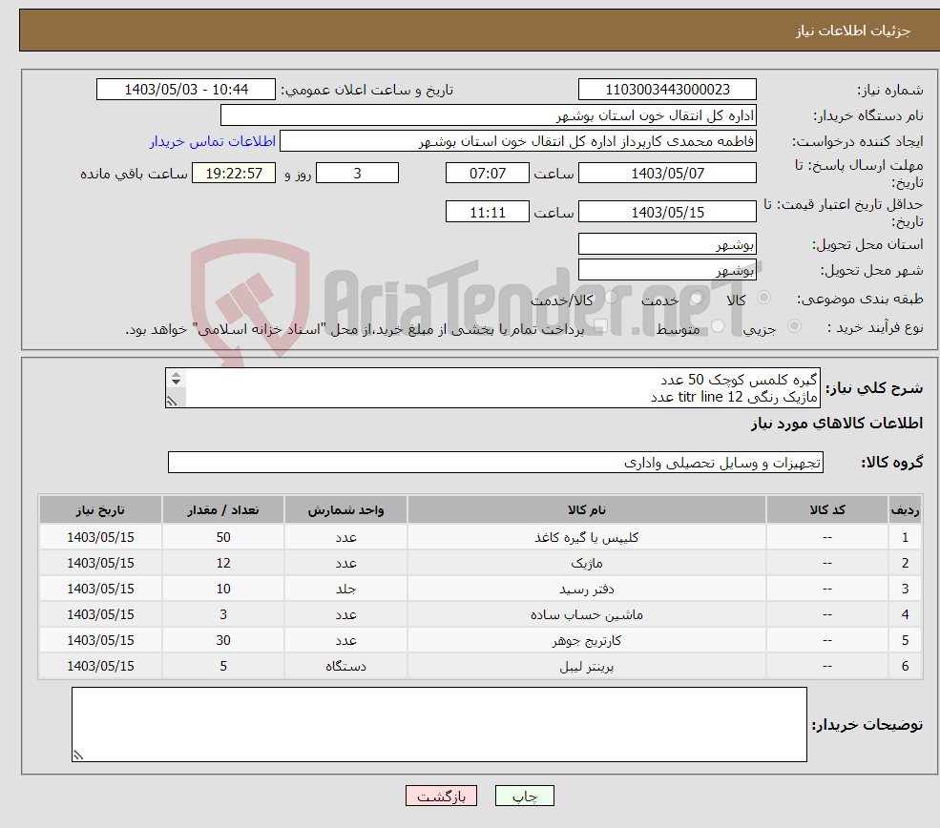Screen dimensions: 940x828
Task: Click the جلد unit cell
Action: (345, 589)
